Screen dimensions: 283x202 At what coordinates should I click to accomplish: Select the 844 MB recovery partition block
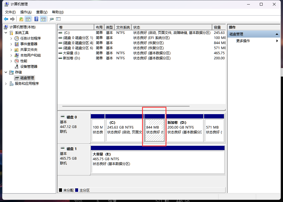point(155,128)
